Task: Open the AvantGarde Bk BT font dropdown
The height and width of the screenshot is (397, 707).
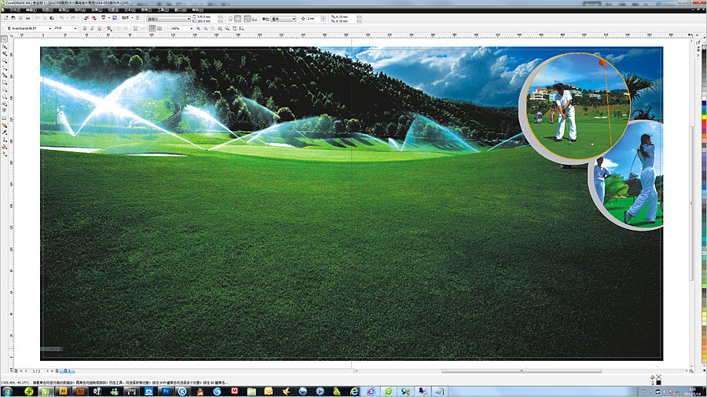Action: (x=48, y=28)
